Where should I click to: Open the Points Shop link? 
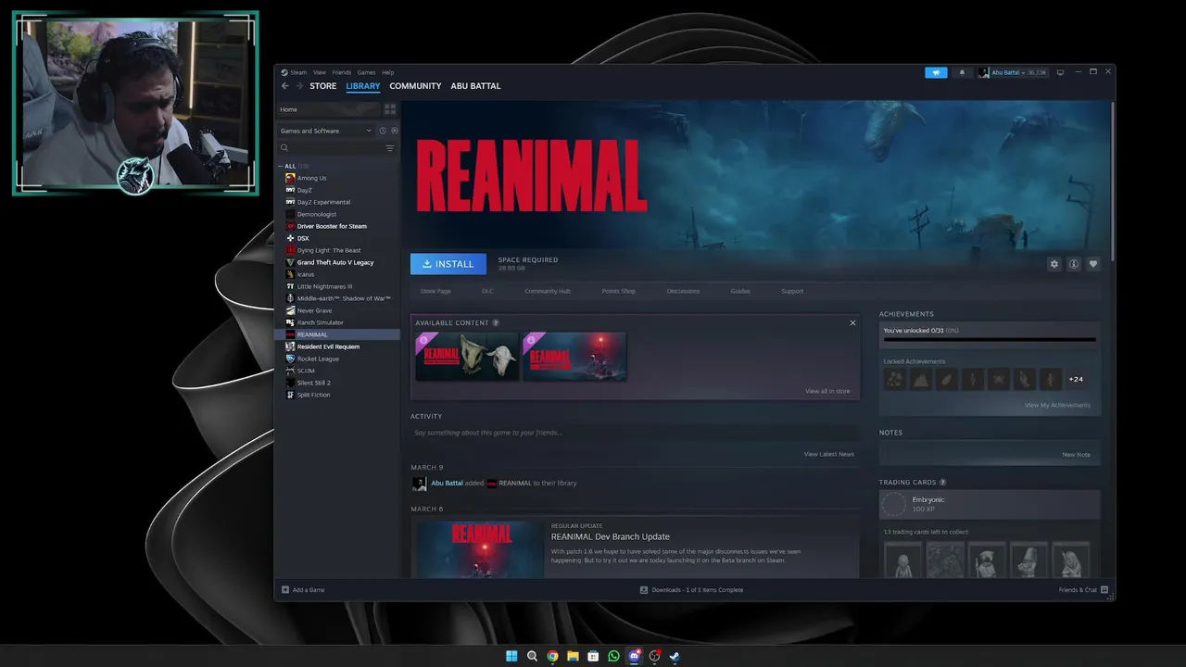(x=618, y=291)
